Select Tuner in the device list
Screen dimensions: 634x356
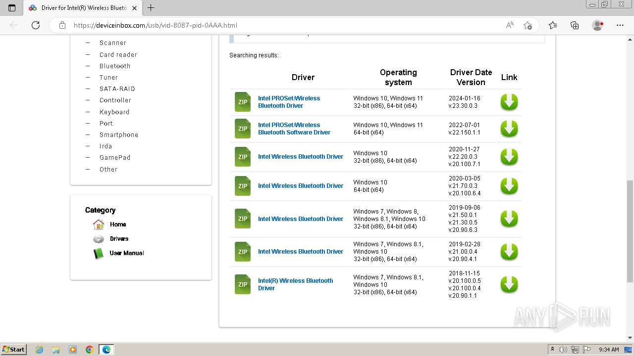pyautogui.click(x=108, y=78)
